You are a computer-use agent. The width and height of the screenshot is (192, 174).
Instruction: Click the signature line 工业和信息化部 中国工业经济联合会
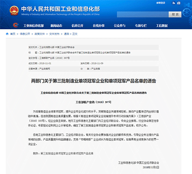pyautogui.click(x=138, y=163)
